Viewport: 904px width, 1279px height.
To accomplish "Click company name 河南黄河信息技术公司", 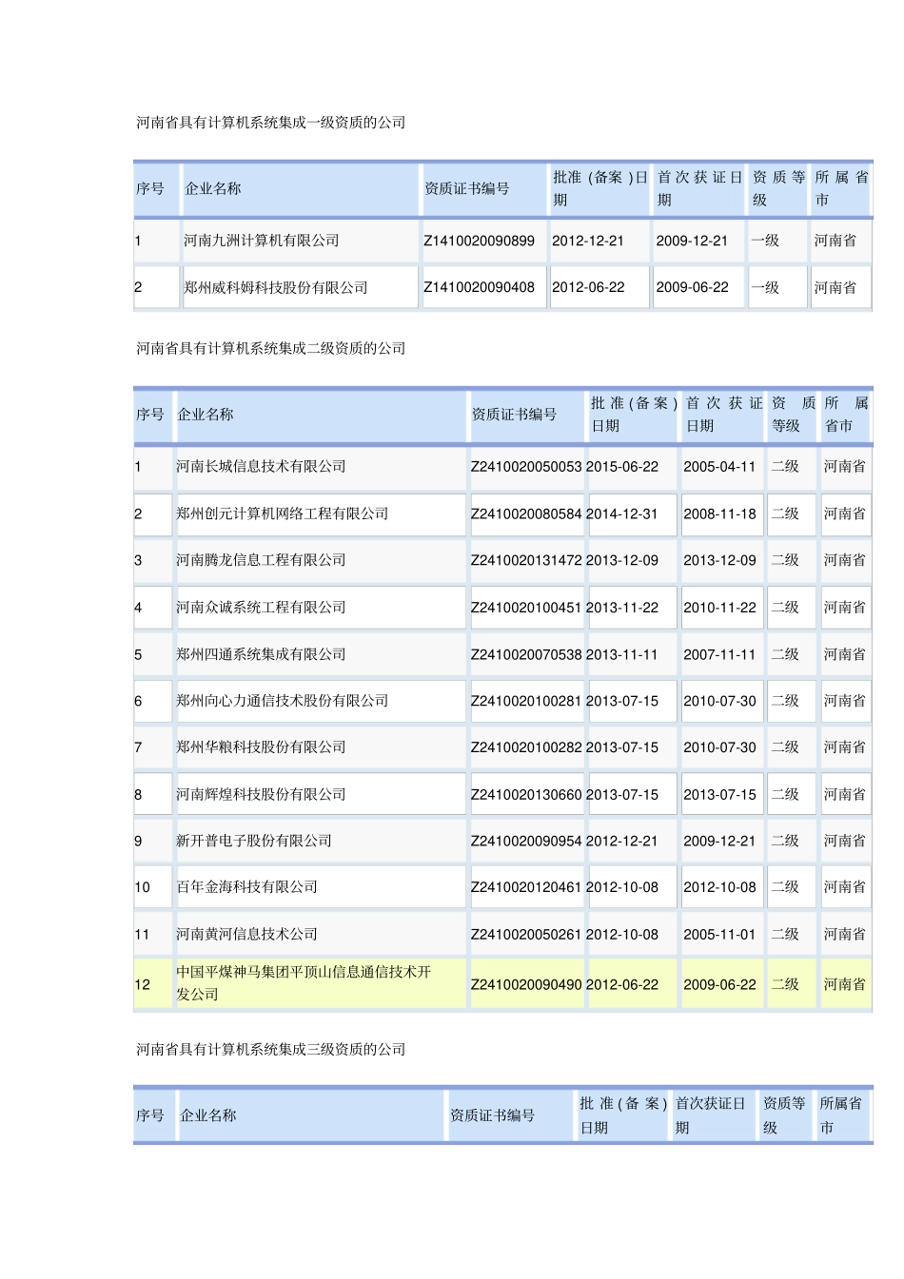I will 246,935.
